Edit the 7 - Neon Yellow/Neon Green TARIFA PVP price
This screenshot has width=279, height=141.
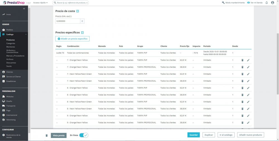click(x=248, y=74)
